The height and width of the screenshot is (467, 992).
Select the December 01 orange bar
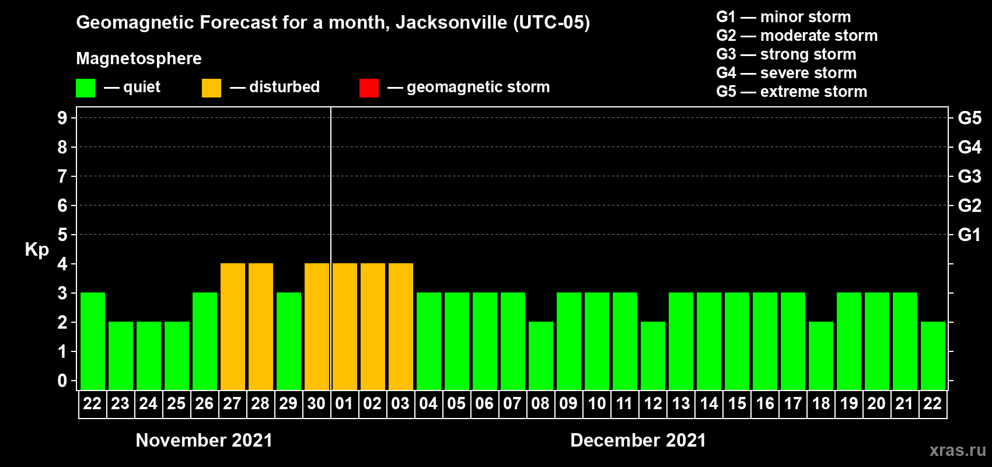tap(345, 326)
